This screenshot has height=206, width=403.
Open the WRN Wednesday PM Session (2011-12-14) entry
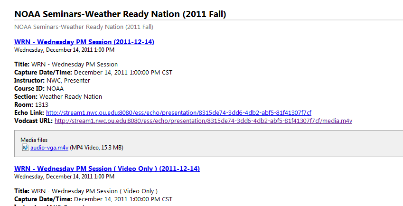click(x=84, y=42)
